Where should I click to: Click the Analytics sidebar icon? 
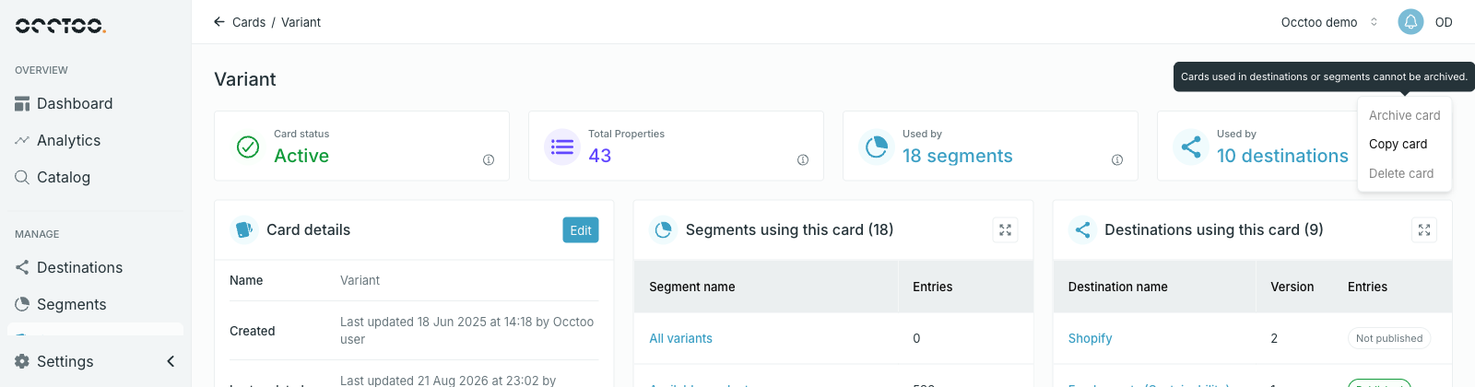point(22,141)
